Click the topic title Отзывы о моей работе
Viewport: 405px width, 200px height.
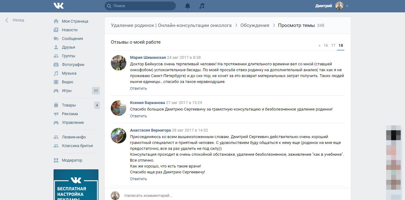pos(136,42)
